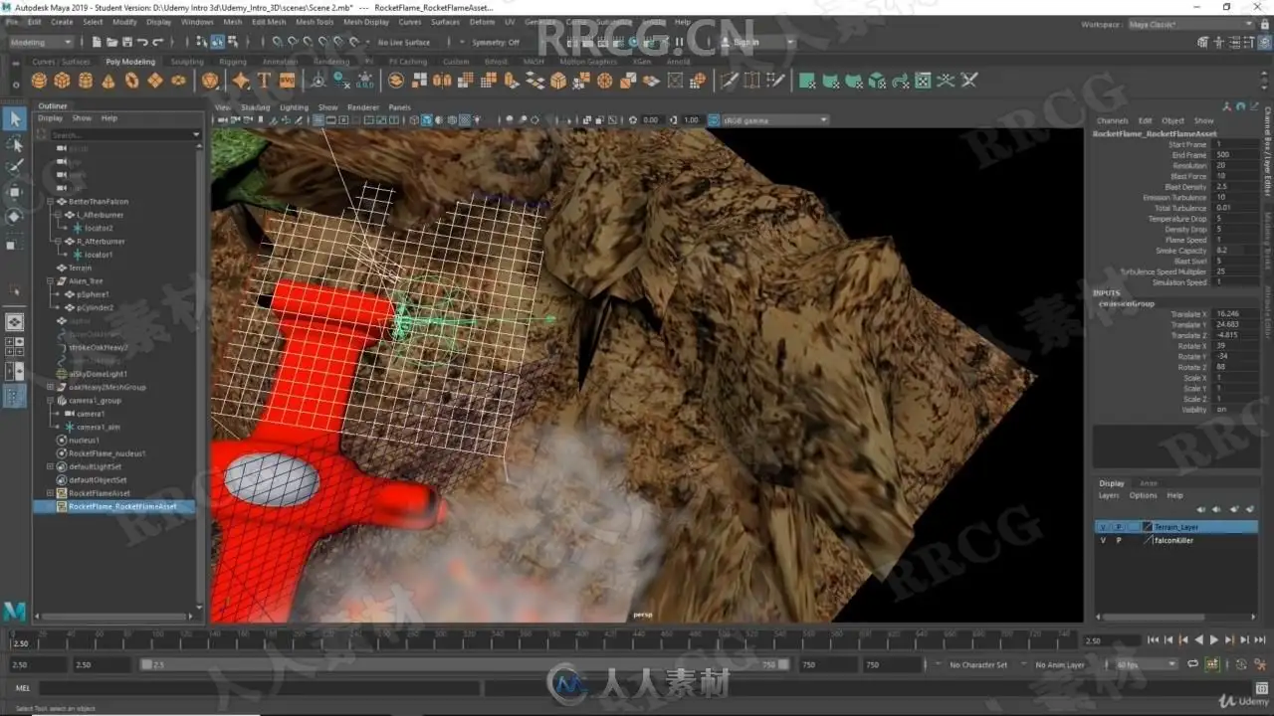This screenshot has width=1274, height=716.
Task: Open the viewport Lighting menu
Action: pos(294,107)
